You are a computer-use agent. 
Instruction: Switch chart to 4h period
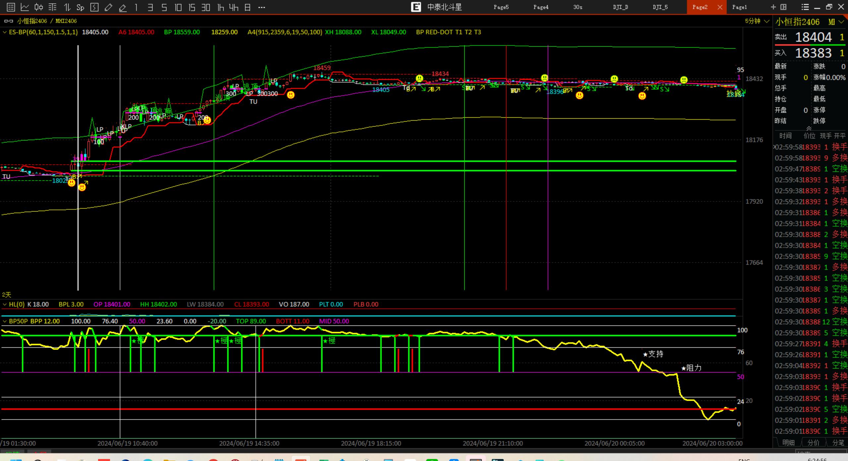click(234, 7)
